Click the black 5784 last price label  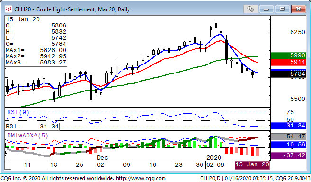pos(288,74)
